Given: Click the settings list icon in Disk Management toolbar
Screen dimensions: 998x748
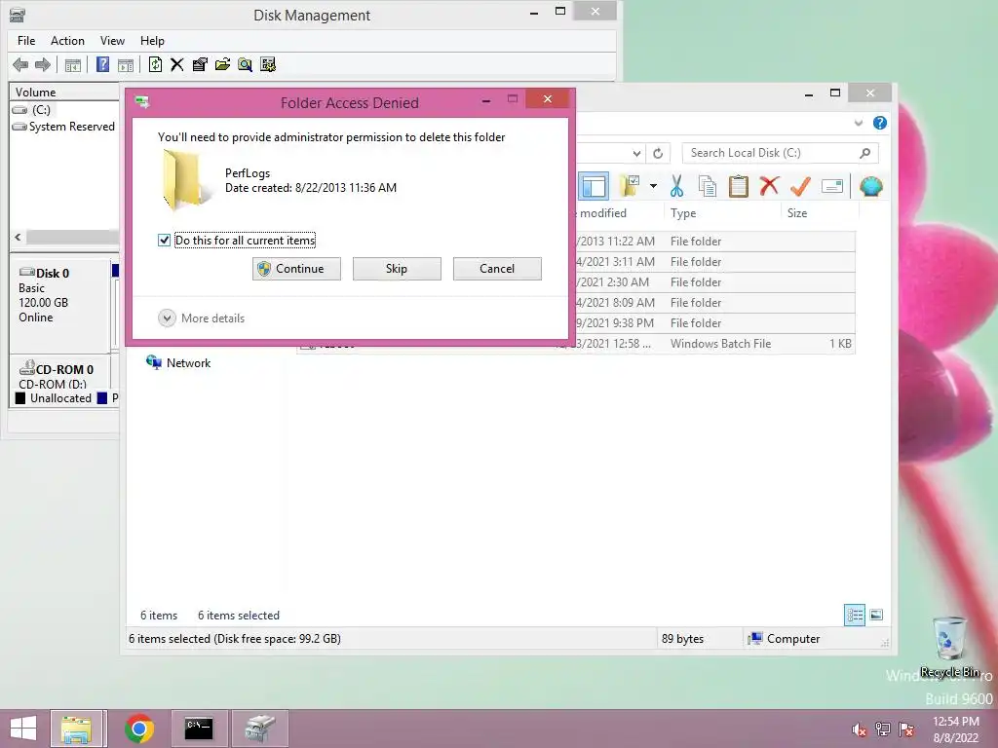Looking at the screenshot, I should [x=268, y=64].
